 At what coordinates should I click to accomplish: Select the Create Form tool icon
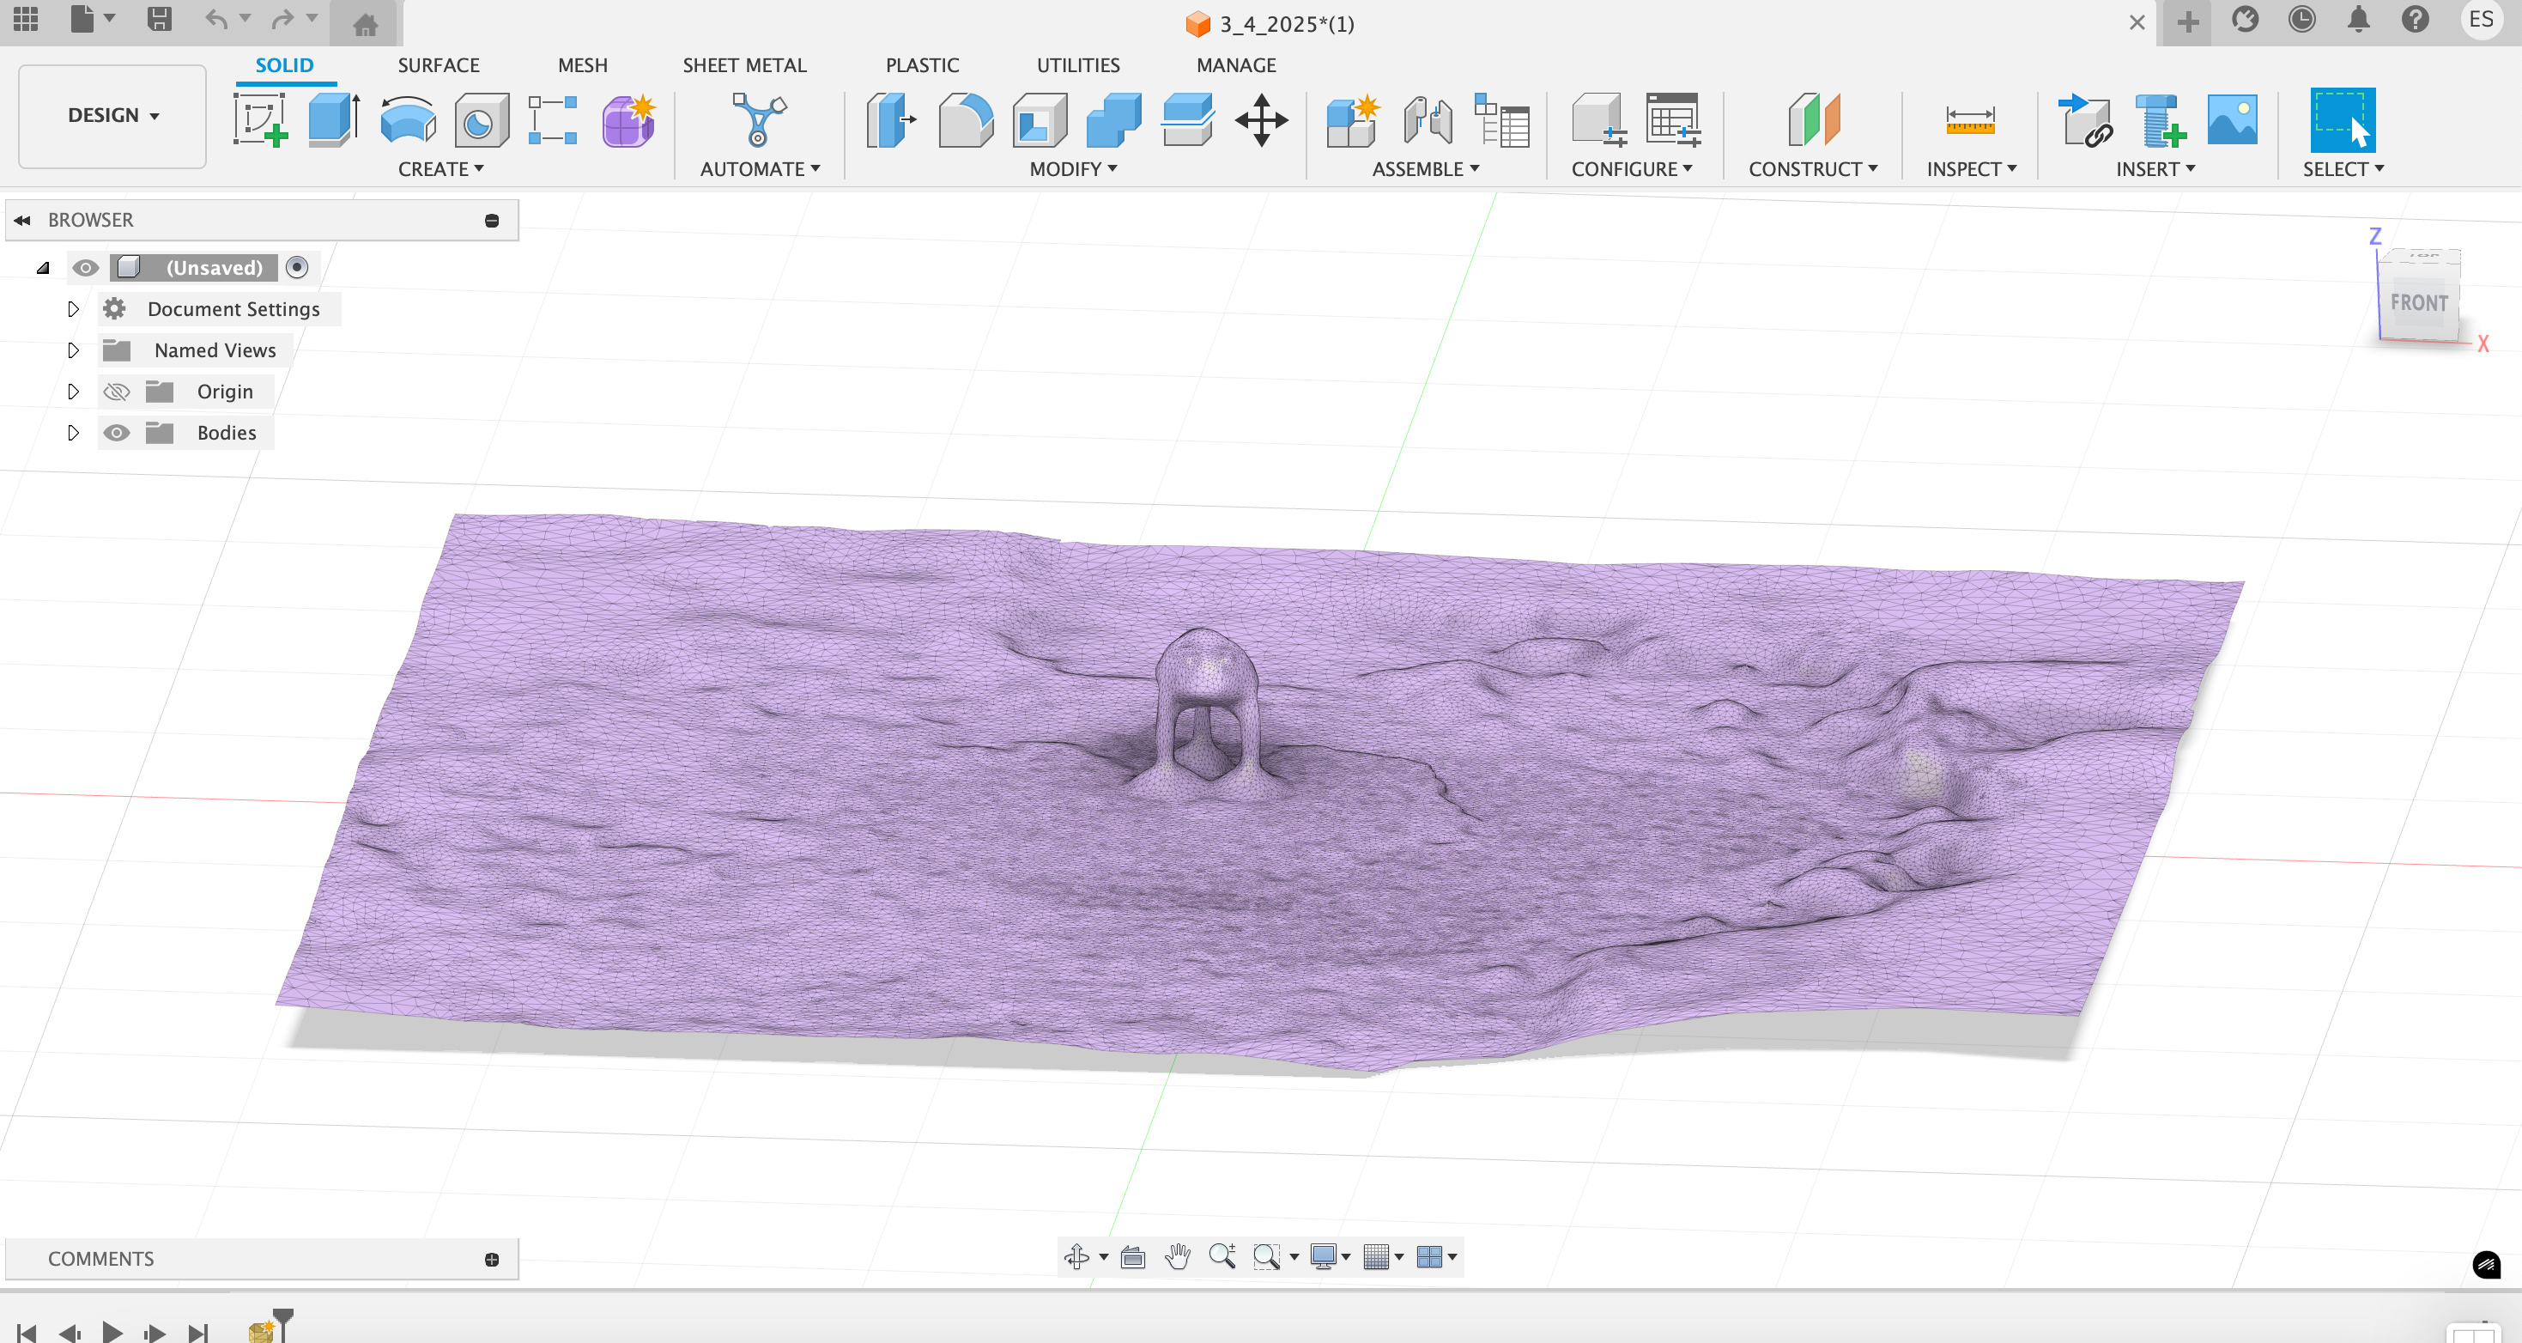click(627, 120)
